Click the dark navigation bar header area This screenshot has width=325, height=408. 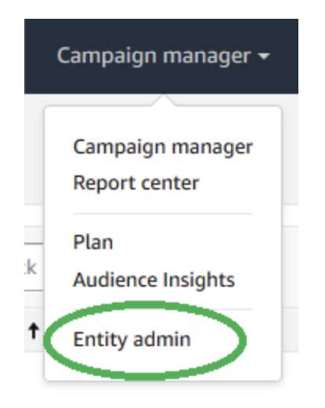pos(161,56)
